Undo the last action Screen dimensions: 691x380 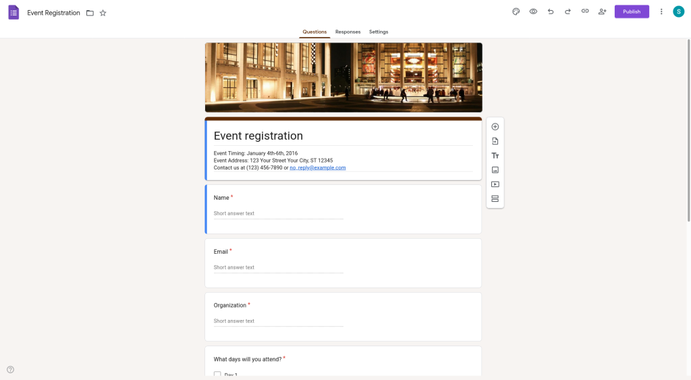[x=551, y=11]
